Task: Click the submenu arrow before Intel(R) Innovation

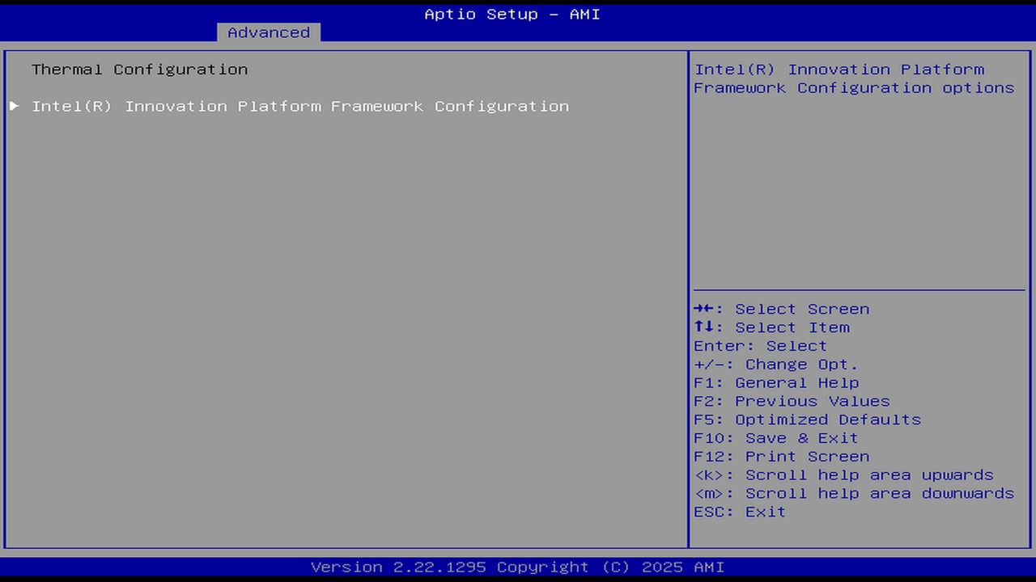Action: 15,106
